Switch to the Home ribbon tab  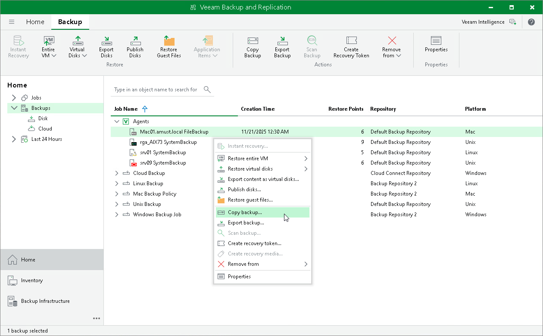[35, 22]
